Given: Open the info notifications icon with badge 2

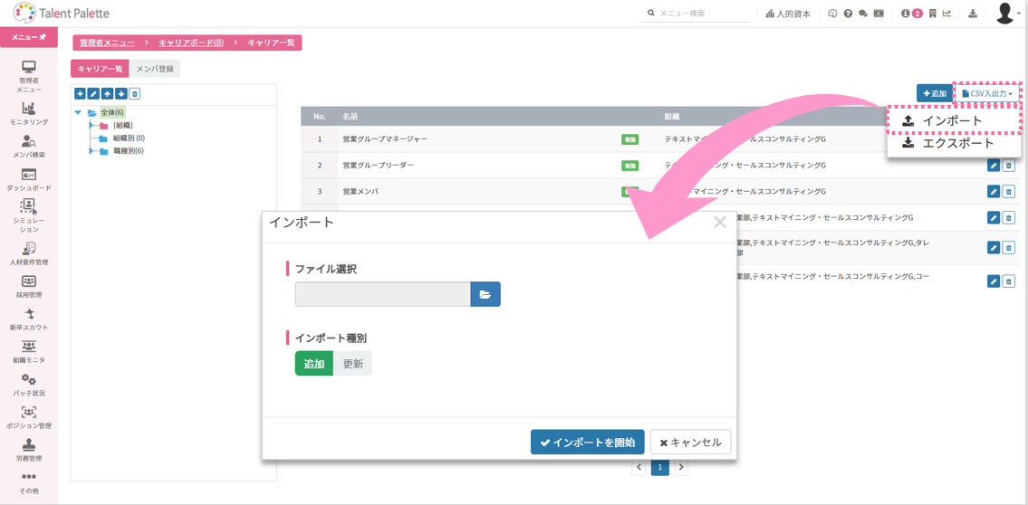Looking at the screenshot, I should pos(912,13).
